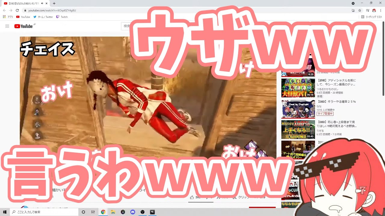Open the YouTube hamburger guide menu
385x216 pixels.
click(x=7, y=26)
